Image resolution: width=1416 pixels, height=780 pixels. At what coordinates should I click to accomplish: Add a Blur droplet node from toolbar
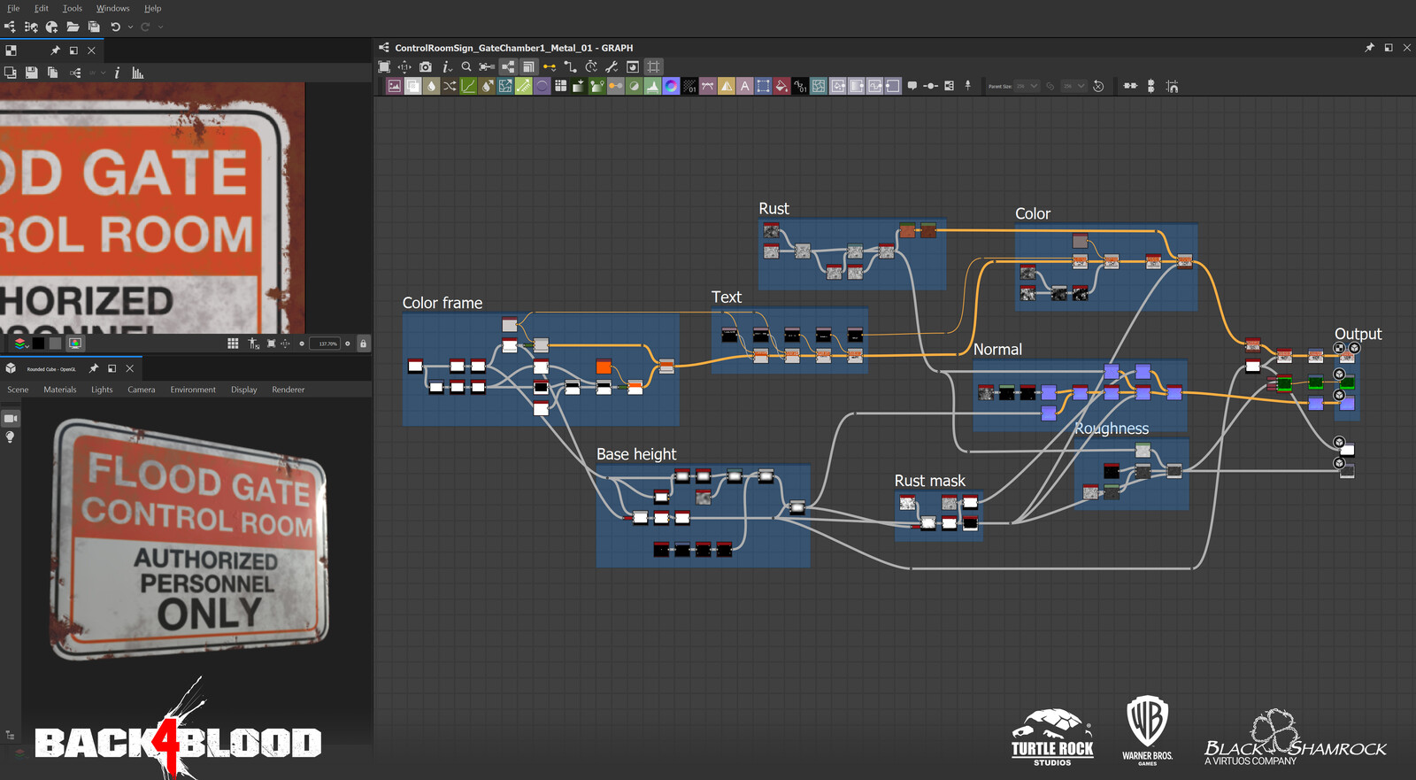pos(431,86)
